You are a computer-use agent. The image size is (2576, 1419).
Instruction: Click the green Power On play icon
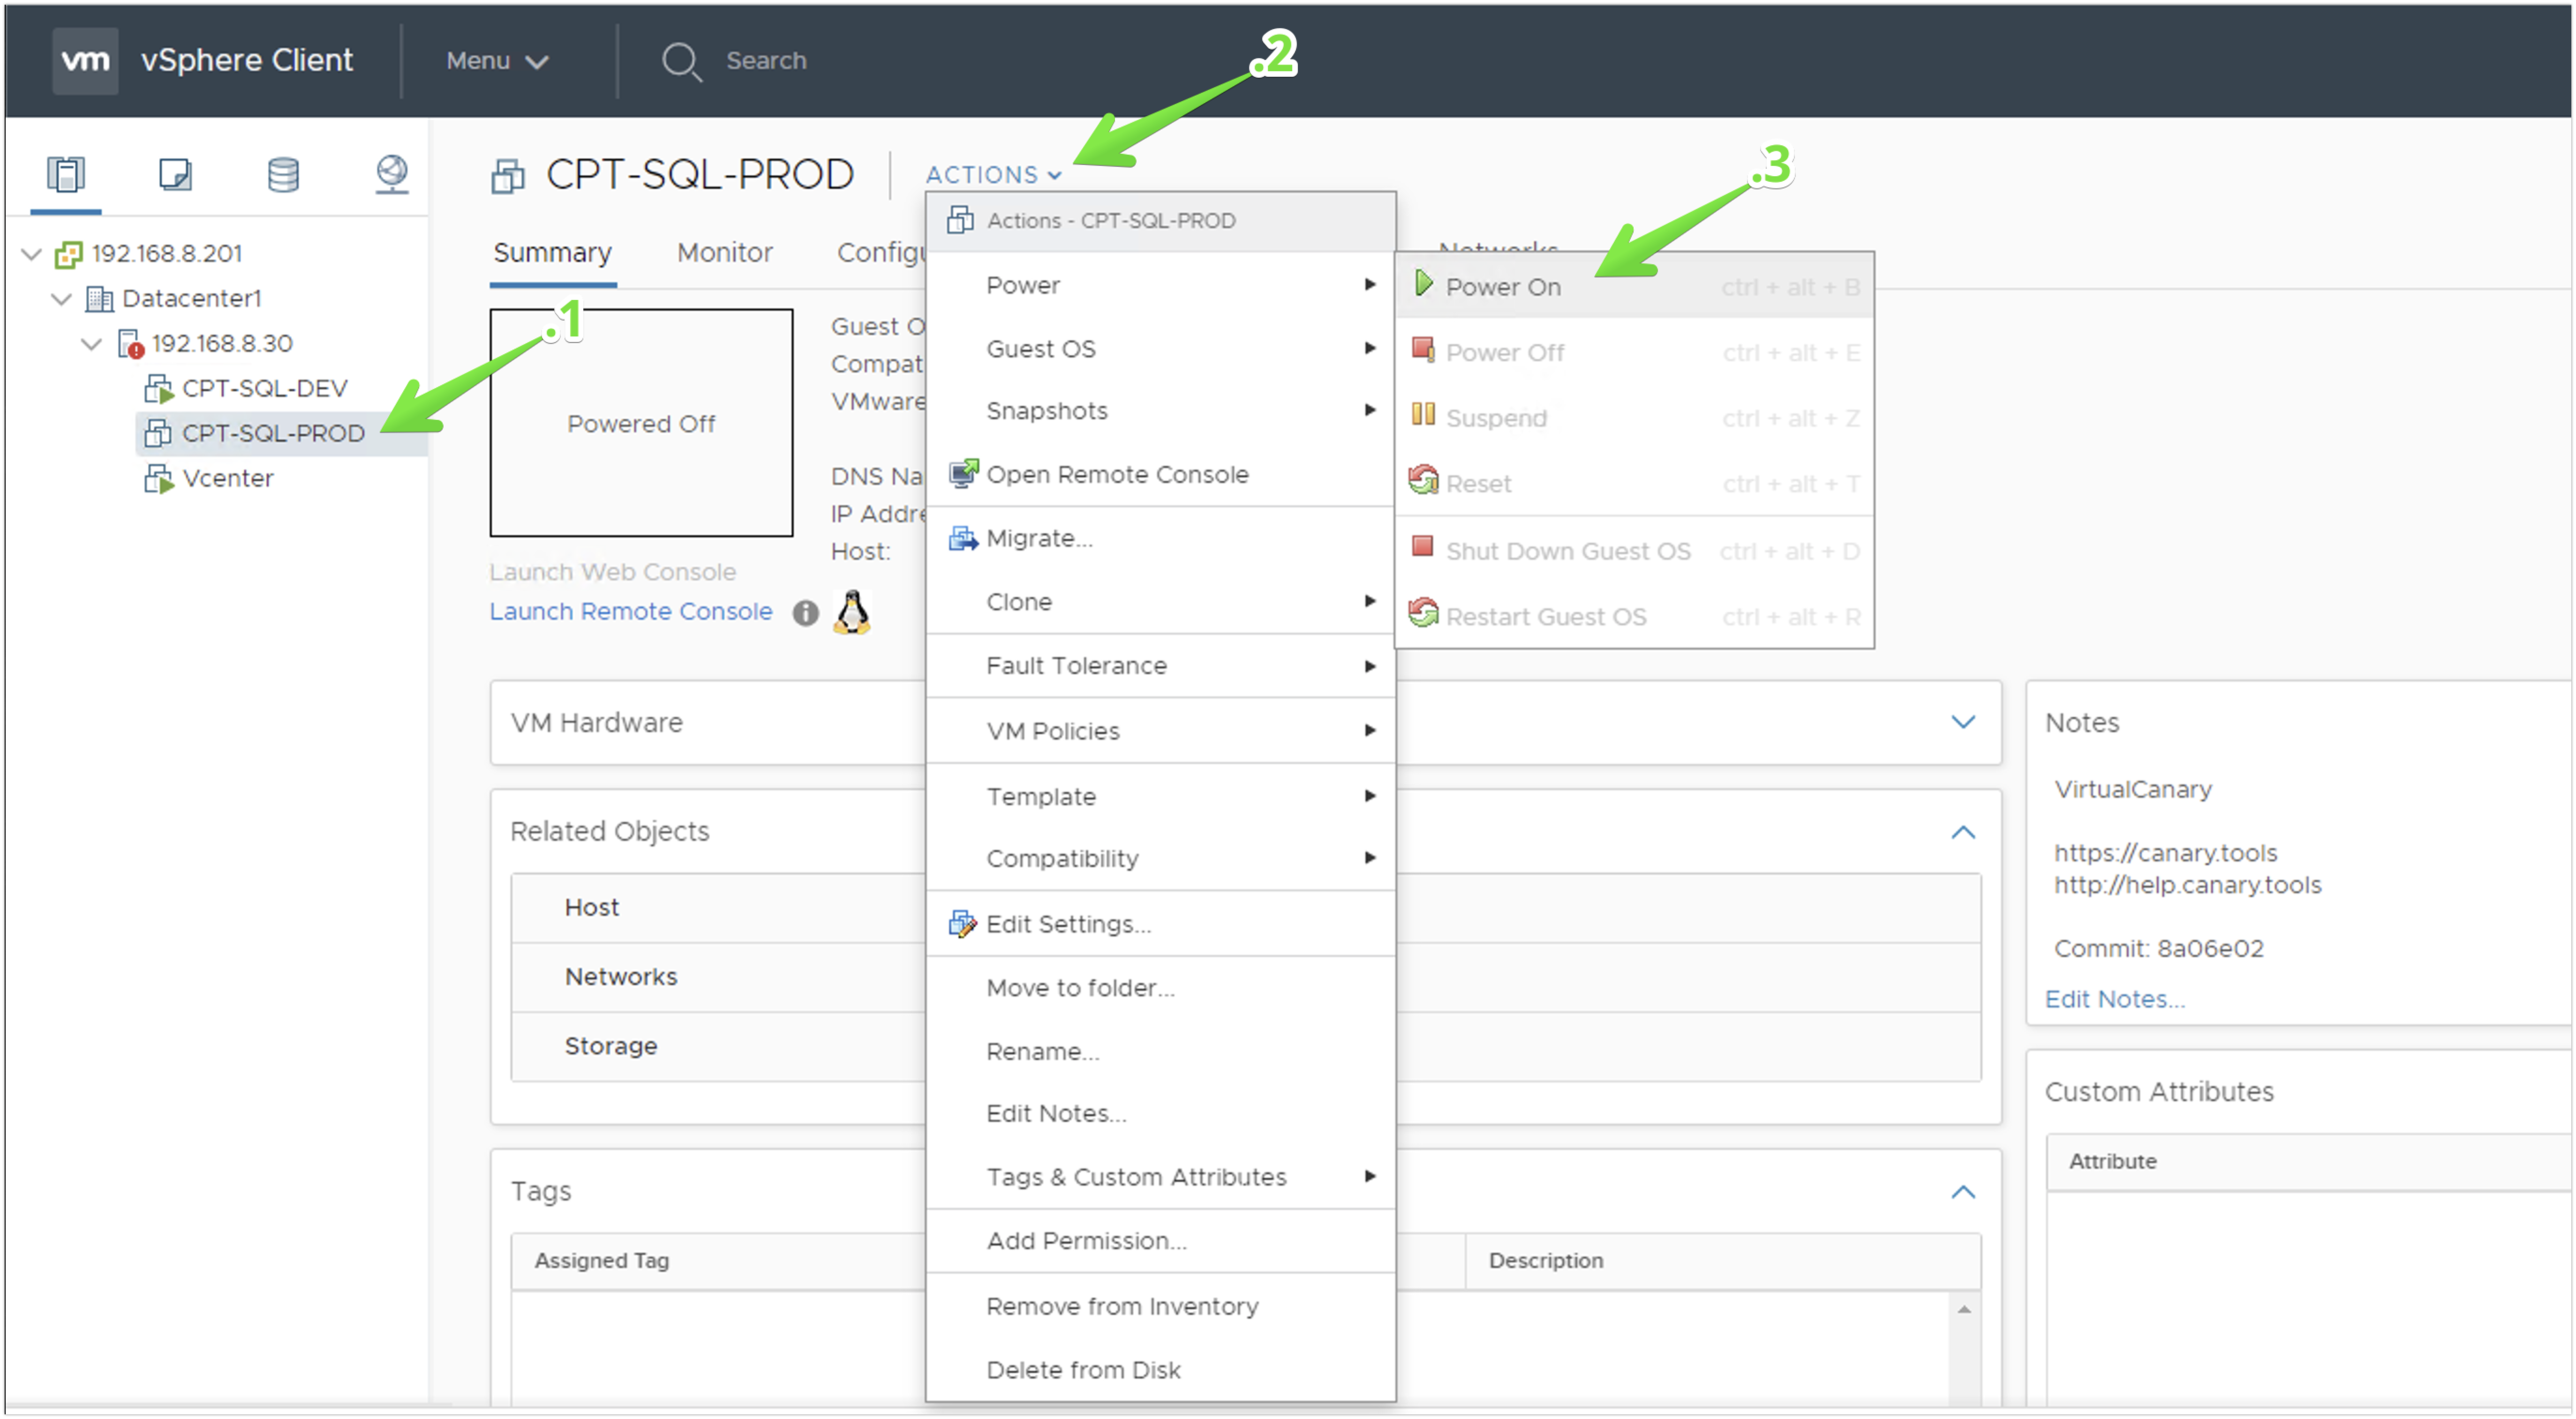(1424, 284)
